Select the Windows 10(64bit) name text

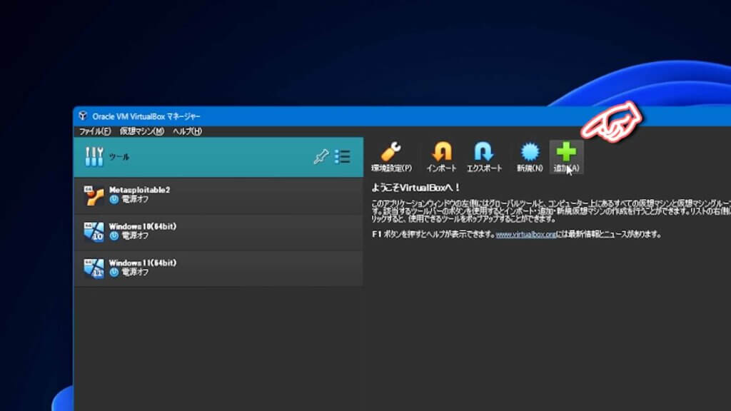[x=143, y=226]
